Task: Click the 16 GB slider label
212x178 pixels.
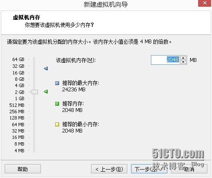Action: [18, 73]
